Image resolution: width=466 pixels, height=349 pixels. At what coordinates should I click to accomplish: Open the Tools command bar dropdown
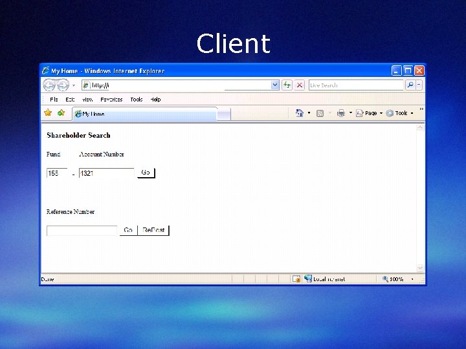pos(400,113)
